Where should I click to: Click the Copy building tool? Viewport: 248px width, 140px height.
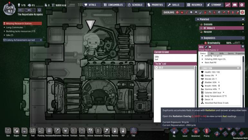[133, 131]
